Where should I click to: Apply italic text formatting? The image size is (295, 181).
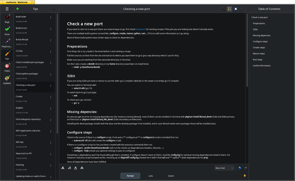point(69,168)
